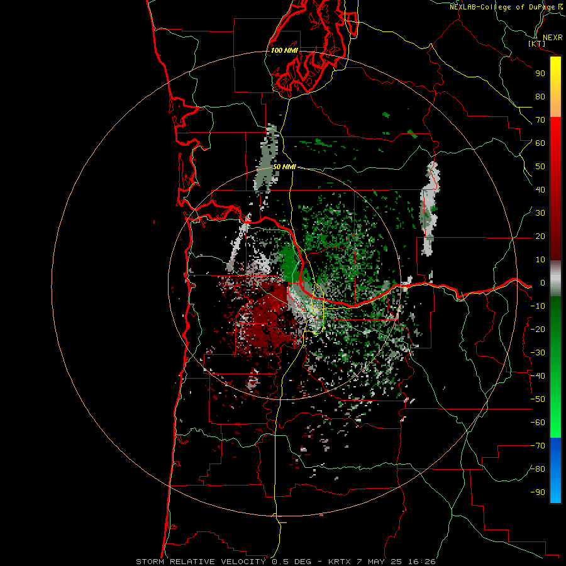Click the positive 10 knot scale label

click(x=540, y=260)
